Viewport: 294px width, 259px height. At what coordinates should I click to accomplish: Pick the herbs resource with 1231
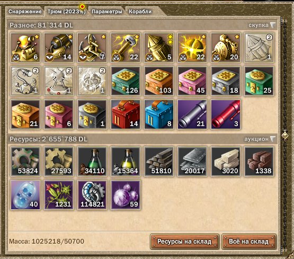(x=59, y=195)
